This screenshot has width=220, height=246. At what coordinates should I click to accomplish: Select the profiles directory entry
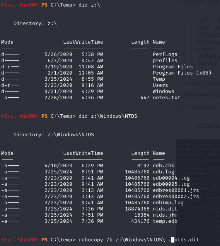point(165,61)
